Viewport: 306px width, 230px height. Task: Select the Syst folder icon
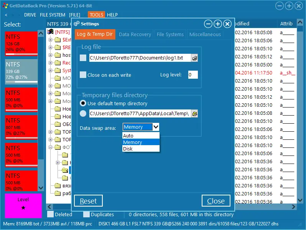tap(58, 71)
